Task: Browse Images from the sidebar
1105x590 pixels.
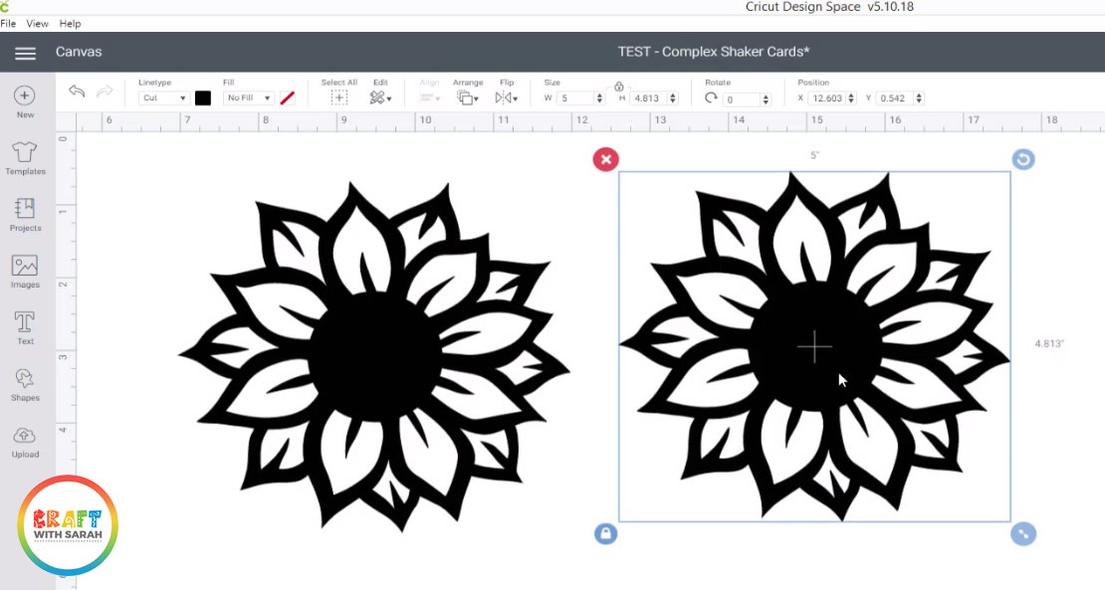Action: tap(22, 271)
